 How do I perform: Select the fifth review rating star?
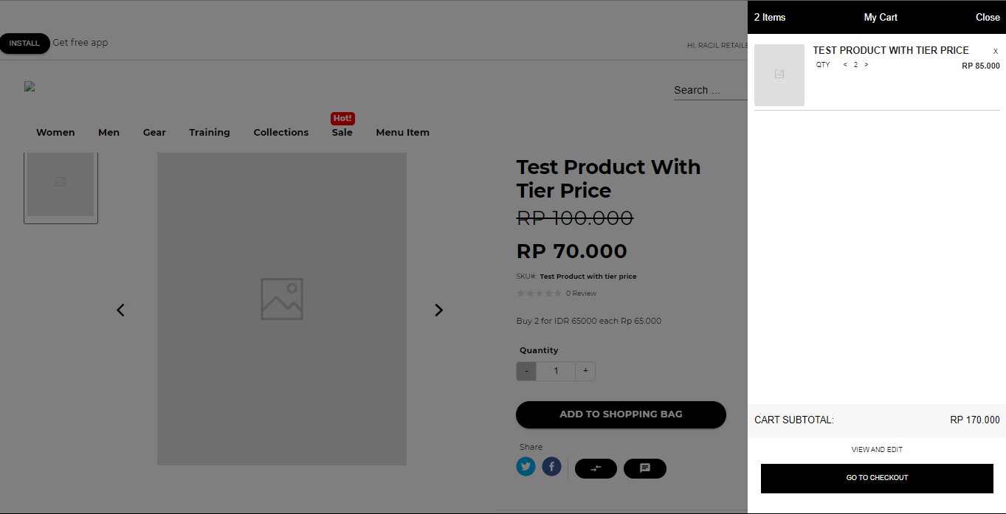point(558,293)
